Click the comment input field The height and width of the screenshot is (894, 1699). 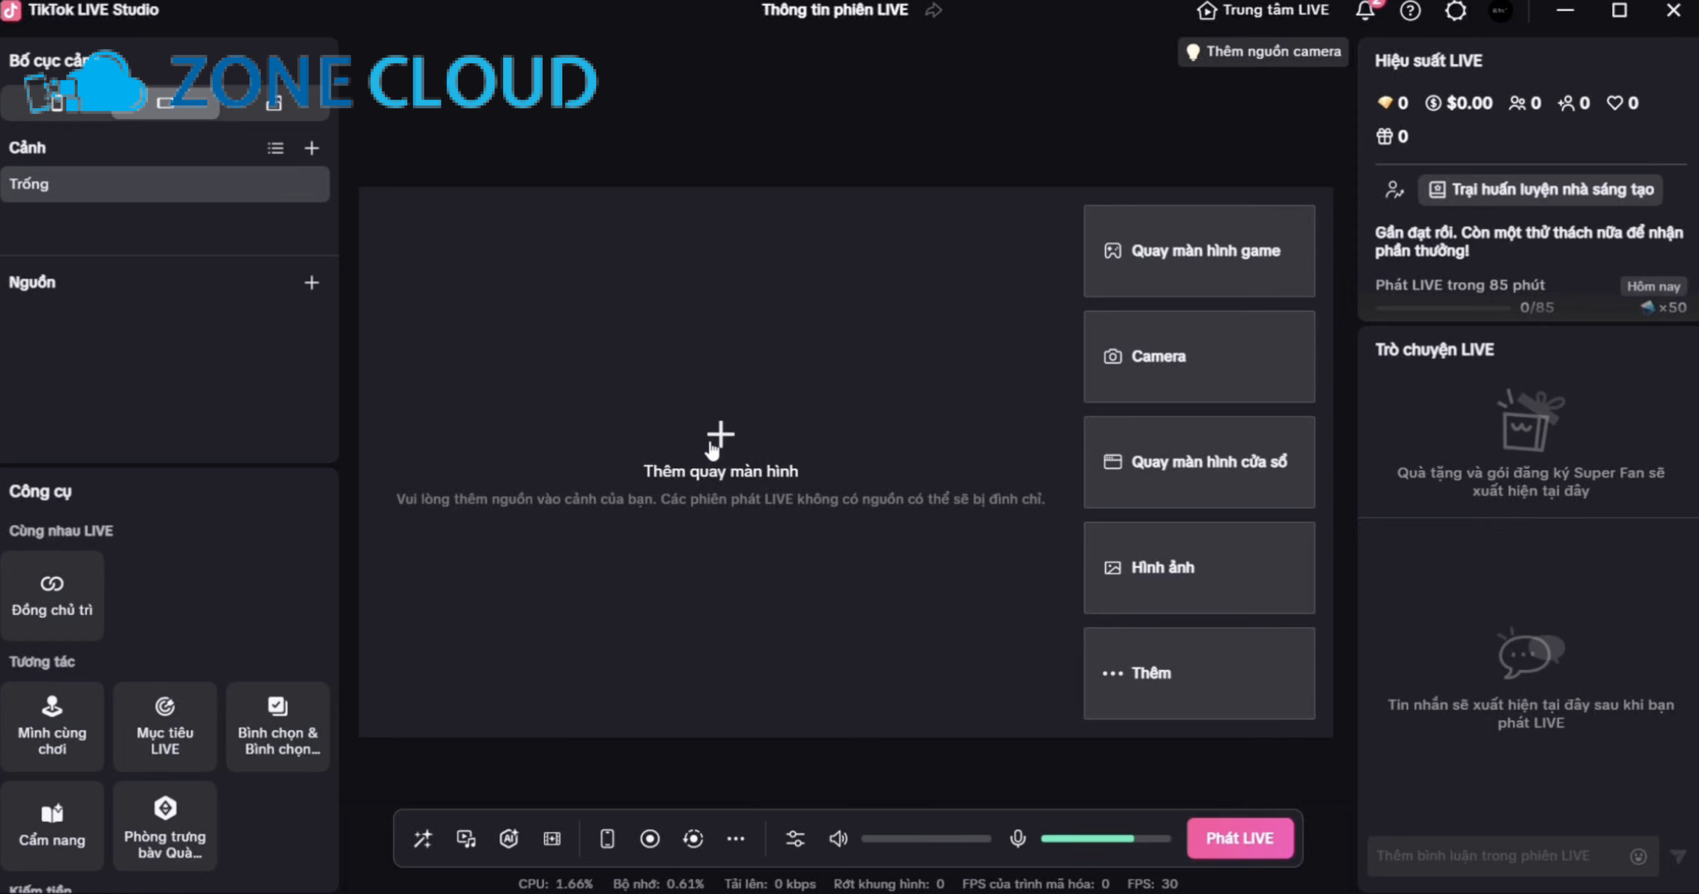[x=1497, y=856]
